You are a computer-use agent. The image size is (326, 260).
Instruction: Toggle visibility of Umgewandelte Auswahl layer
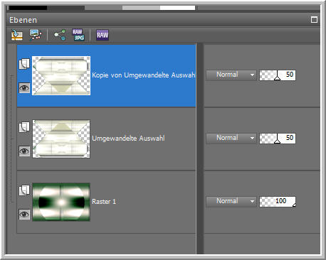pos(24,151)
